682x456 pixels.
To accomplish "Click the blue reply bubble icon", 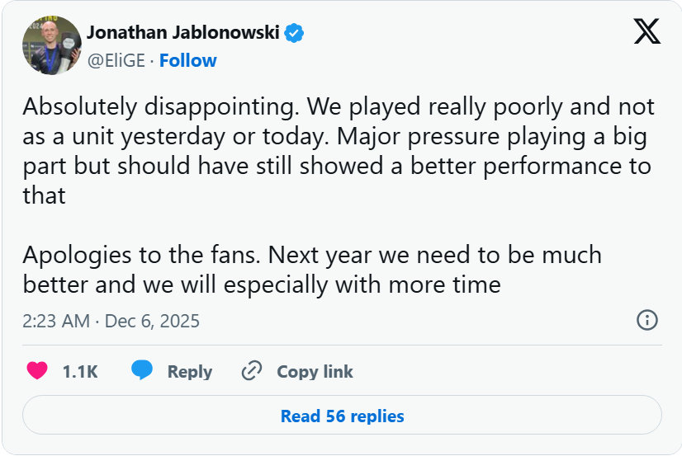I will (x=142, y=371).
